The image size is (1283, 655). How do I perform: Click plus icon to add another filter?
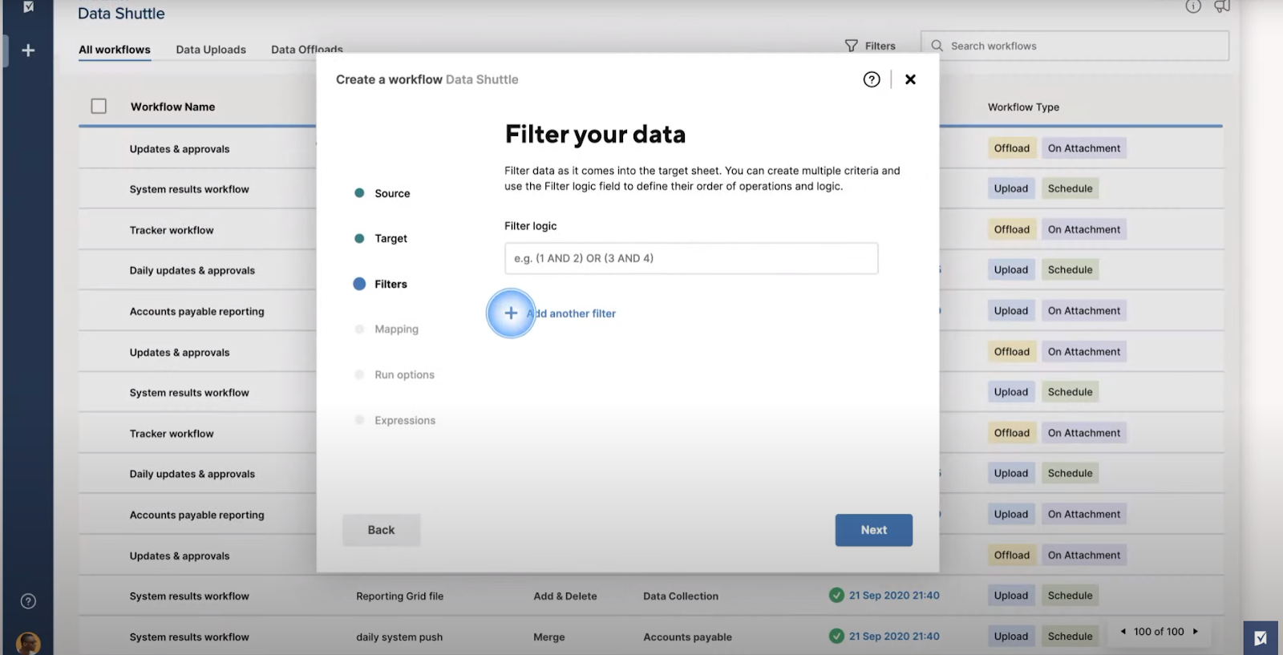coord(511,313)
